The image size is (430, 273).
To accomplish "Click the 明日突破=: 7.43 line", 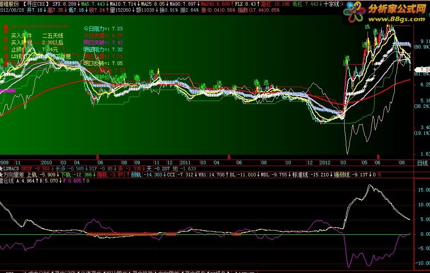I will pyautogui.click(x=103, y=42).
